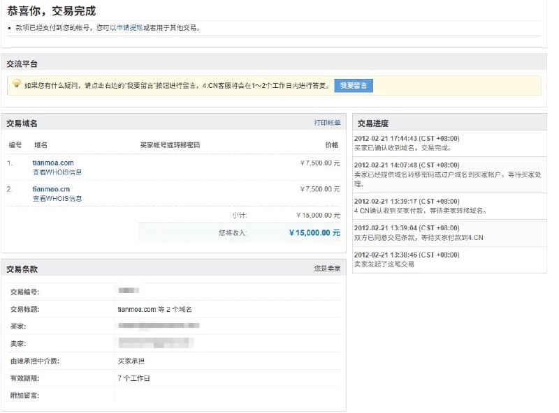Image resolution: width=559 pixels, height=413 pixels.
Task: Click the 我要留言 button
Action: 354,85
